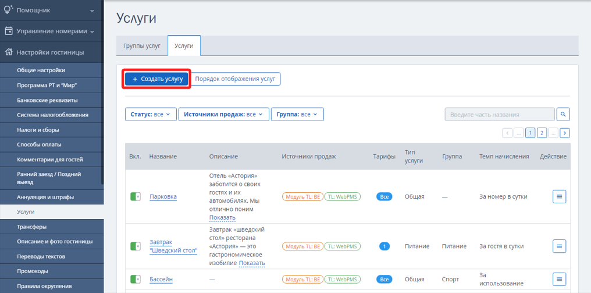Focus the Введите часть названия search field

(x=500, y=114)
